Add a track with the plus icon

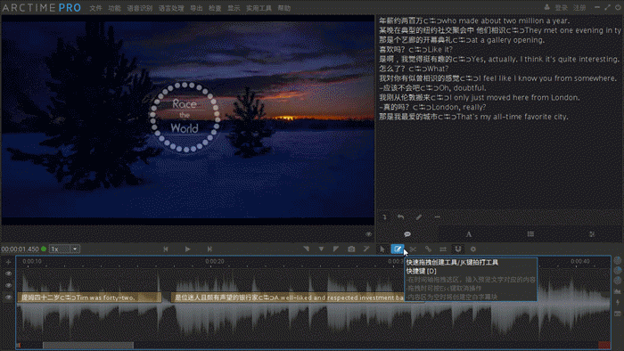pos(8,262)
